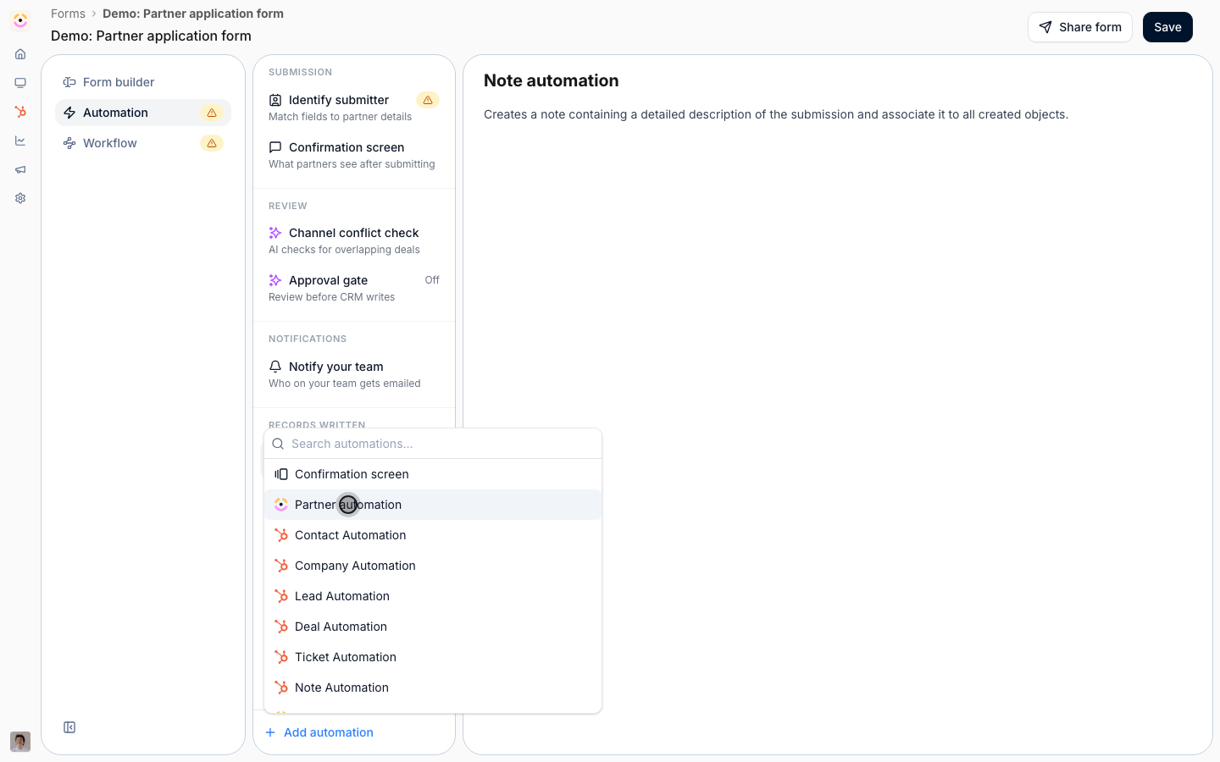The width and height of the screenshot is (1220, 762).
Task: Select the Form builder tab
Action: (x=143, y=82)
